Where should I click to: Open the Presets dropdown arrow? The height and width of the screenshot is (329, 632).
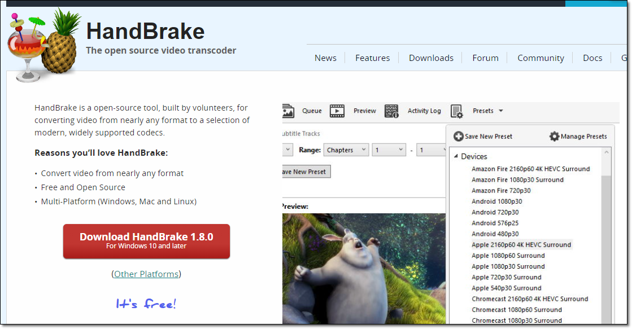pos(501,111)
